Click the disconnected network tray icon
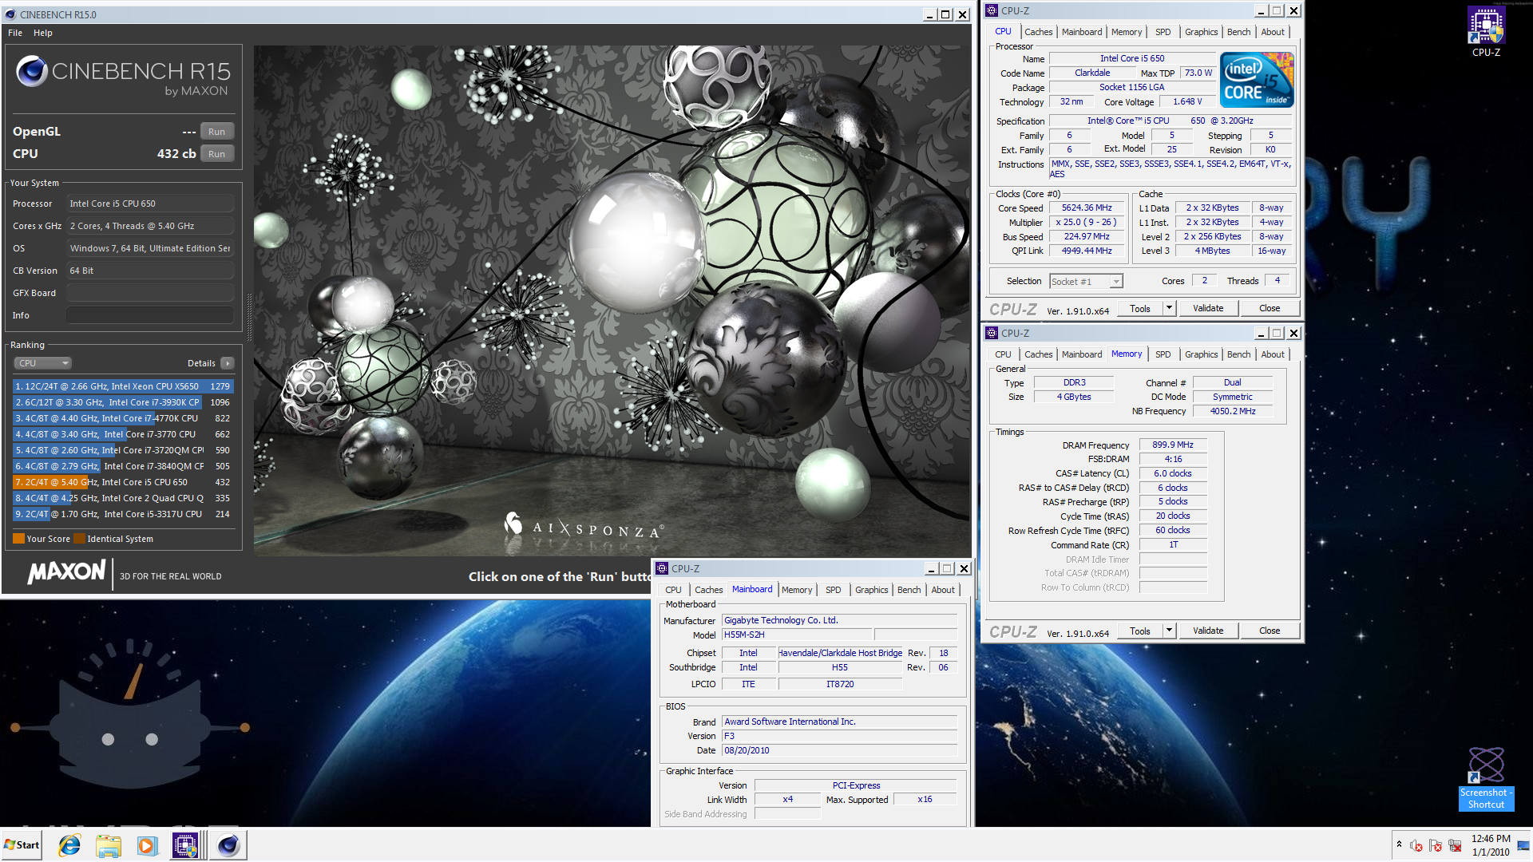 [x=1455, y=845]
